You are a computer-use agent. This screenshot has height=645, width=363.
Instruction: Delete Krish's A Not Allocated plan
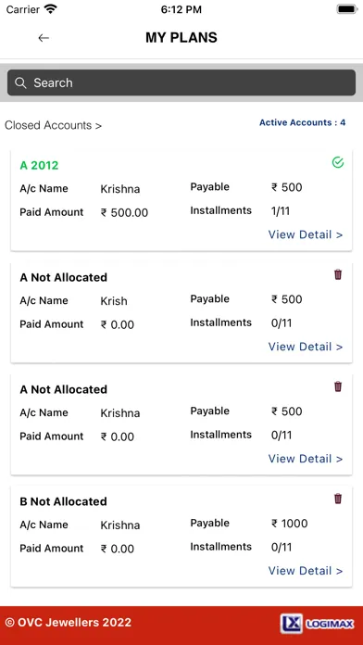[338, 274]
